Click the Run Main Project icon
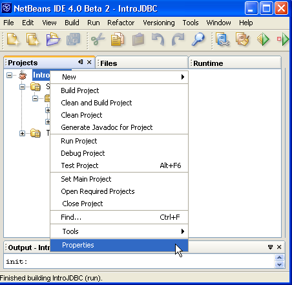Screen dimensions: 292x285 [263, 39]
